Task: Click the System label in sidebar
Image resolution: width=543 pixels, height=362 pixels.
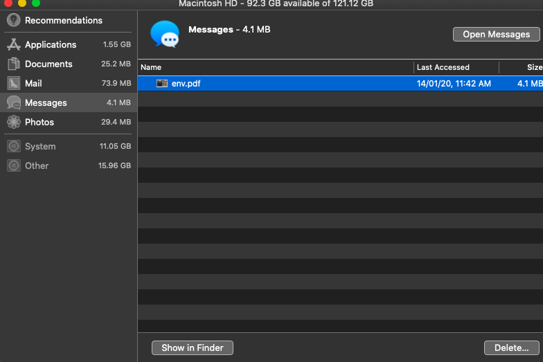Action: [x=40, y=147]
